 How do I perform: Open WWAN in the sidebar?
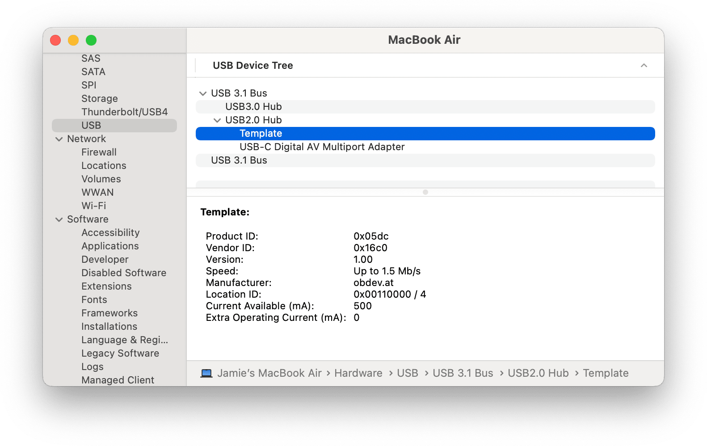click(97, 193)
